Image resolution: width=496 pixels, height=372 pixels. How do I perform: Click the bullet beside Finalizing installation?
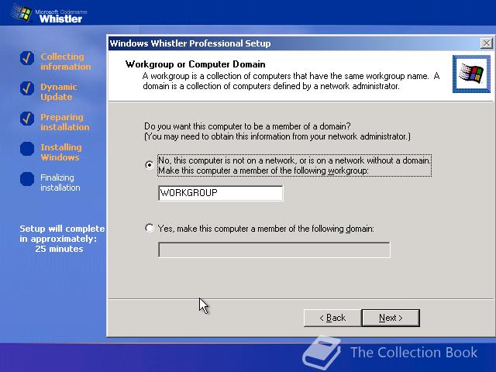coord(27,179)
